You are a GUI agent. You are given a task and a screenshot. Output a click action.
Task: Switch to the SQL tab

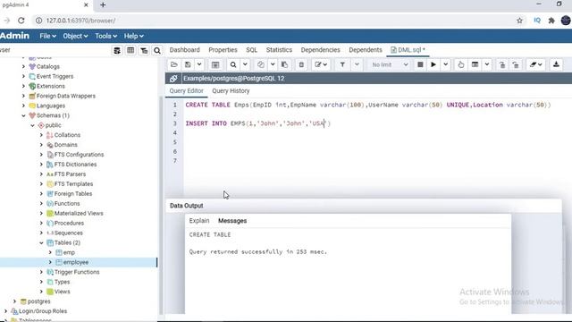(251, 50)
